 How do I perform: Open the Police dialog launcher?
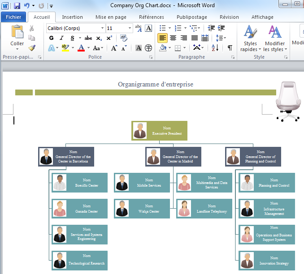click(151, 57)
